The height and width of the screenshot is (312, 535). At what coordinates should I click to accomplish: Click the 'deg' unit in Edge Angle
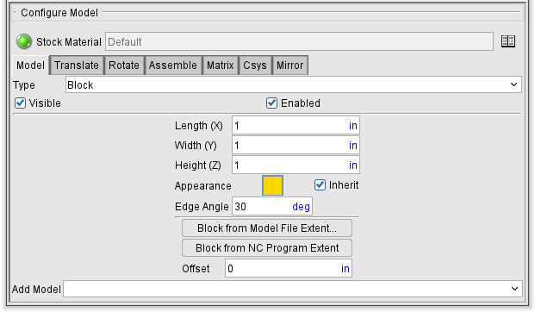click(301, 207)
